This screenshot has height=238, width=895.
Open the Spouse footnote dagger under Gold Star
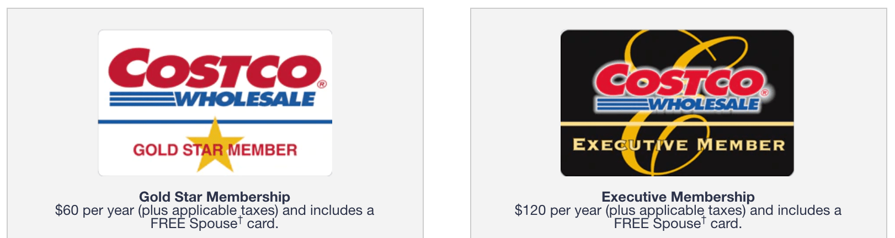tap(241, 220)
